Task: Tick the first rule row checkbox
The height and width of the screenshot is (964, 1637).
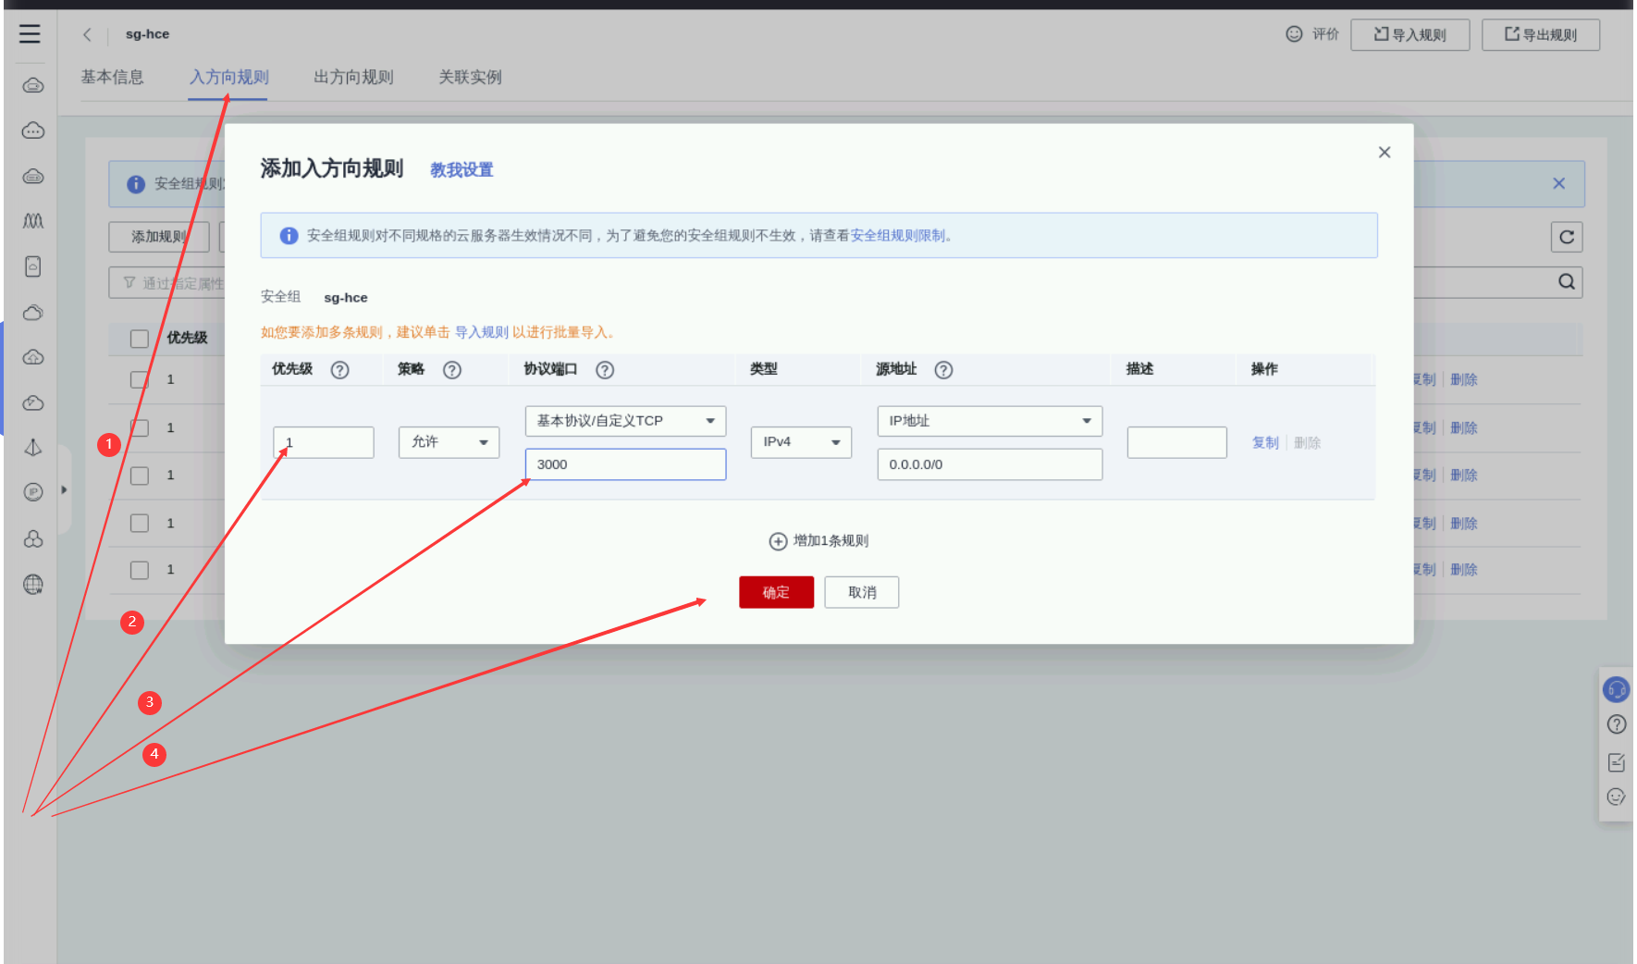Action: tap(140, 380)
